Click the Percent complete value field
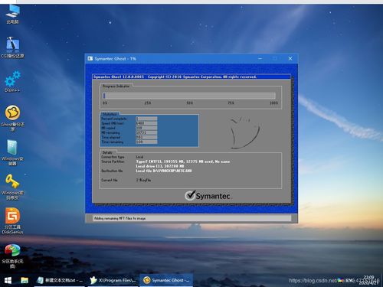This screenshot has height=287, width=383. point(146,119)
